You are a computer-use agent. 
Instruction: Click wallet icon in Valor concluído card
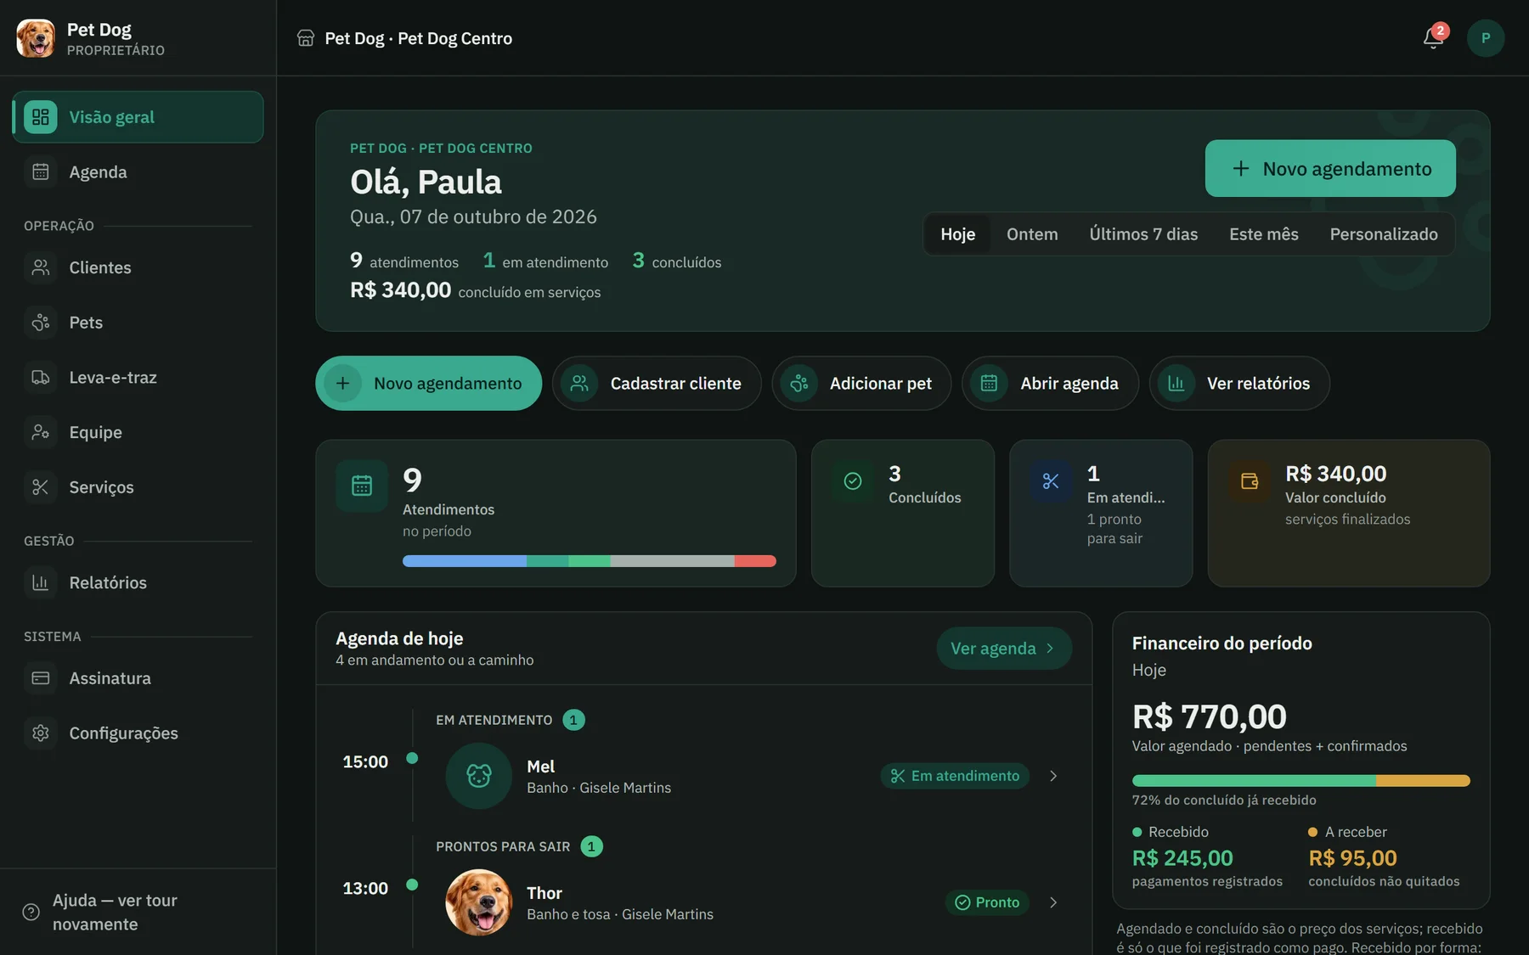tap(1250, 481)
